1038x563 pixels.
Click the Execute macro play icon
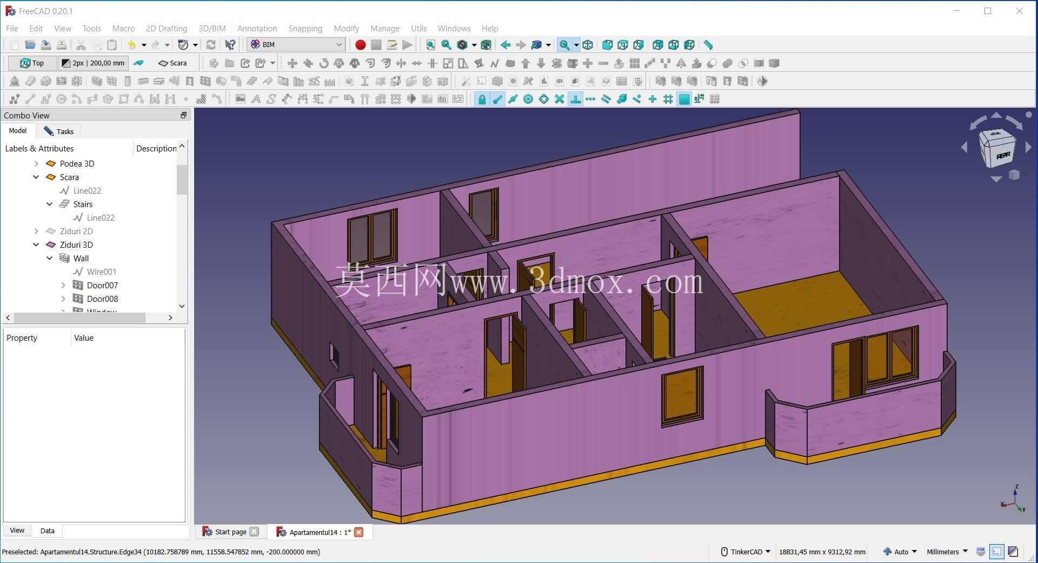408,45
